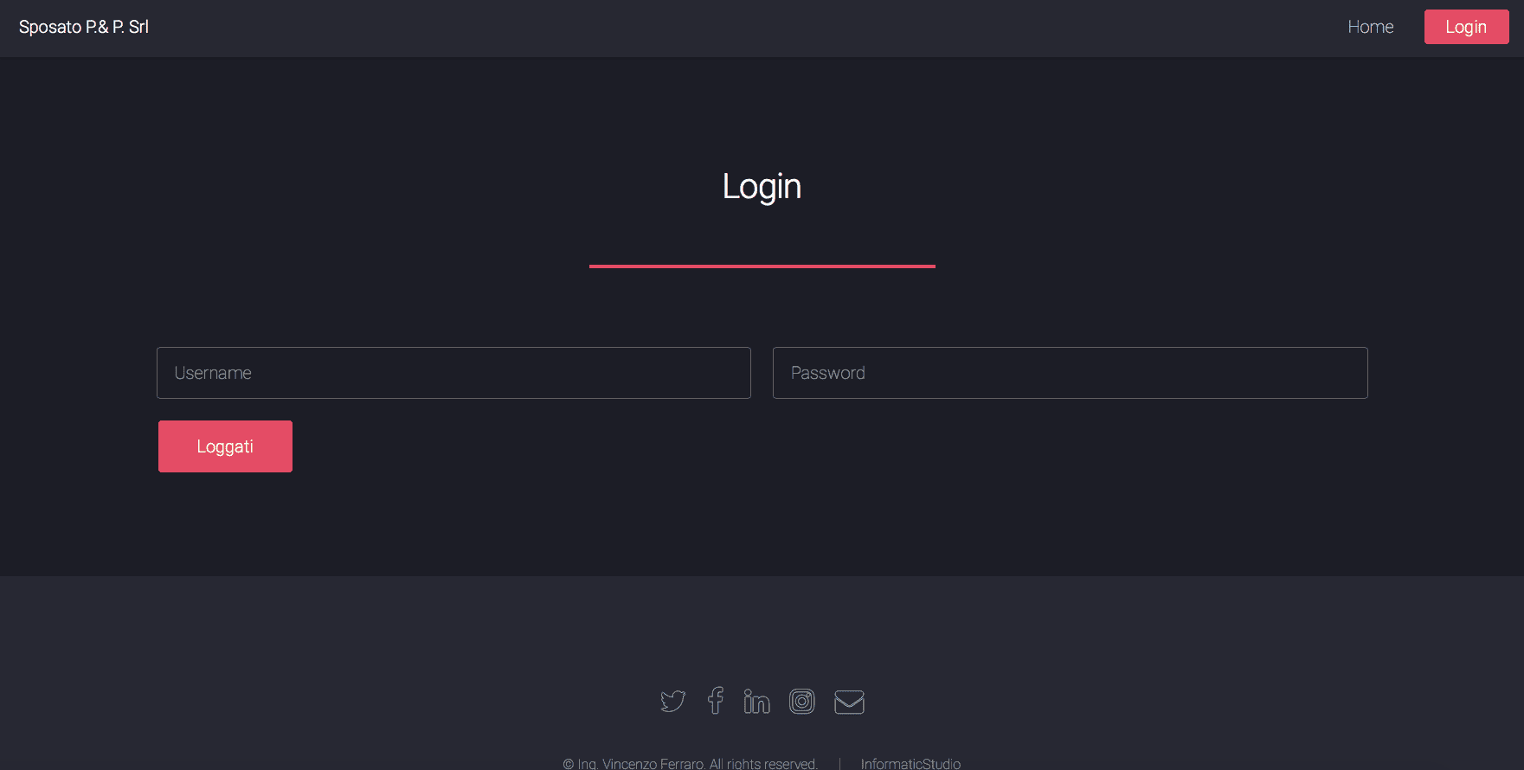The height and width of the screenshot is (770, 1524).
Task: Click the large Login page heading
Action: pos(762,187)
